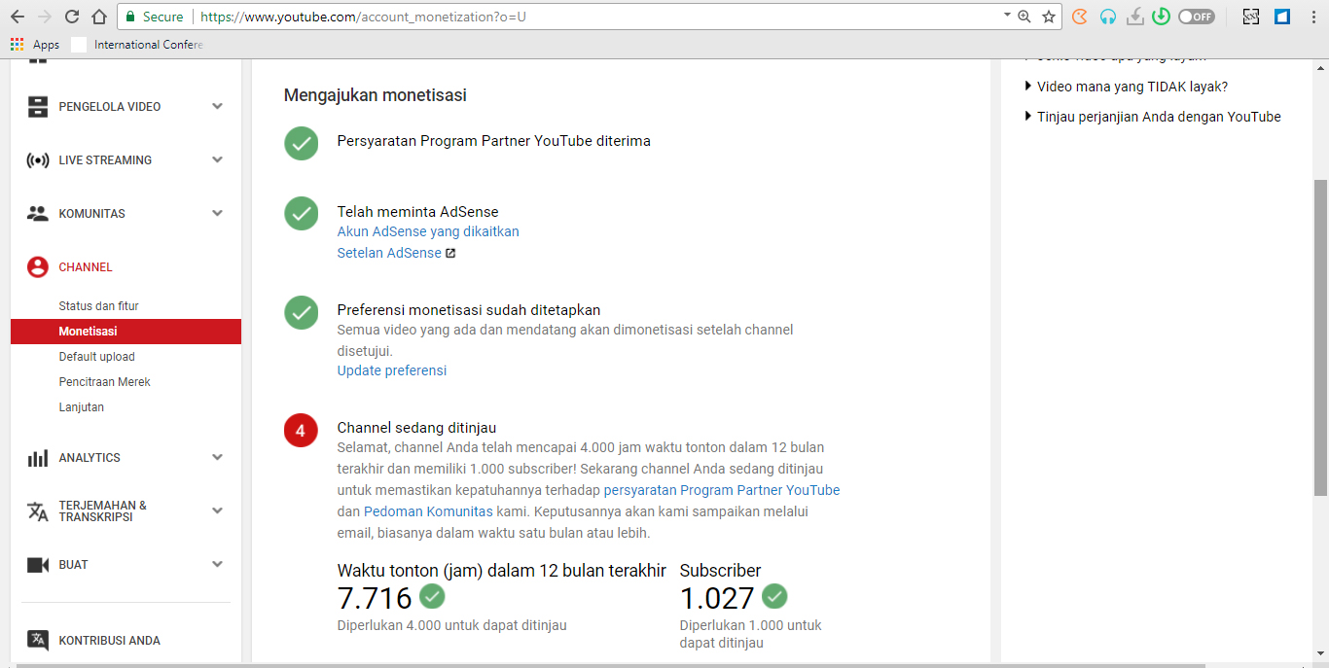This screenshot has height=668, width=1329.
Task: Go forward with the browser forward arrow
Action: pos(45,17)
